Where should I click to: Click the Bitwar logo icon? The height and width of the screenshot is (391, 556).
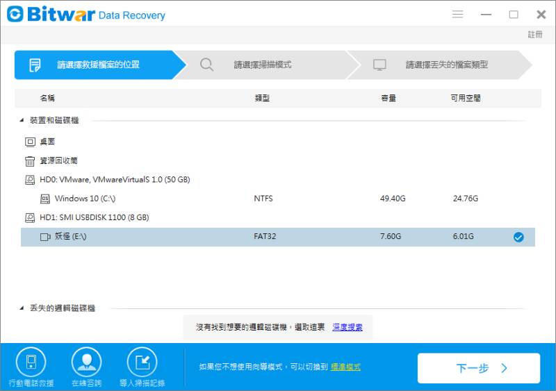[x=15, y=14]
